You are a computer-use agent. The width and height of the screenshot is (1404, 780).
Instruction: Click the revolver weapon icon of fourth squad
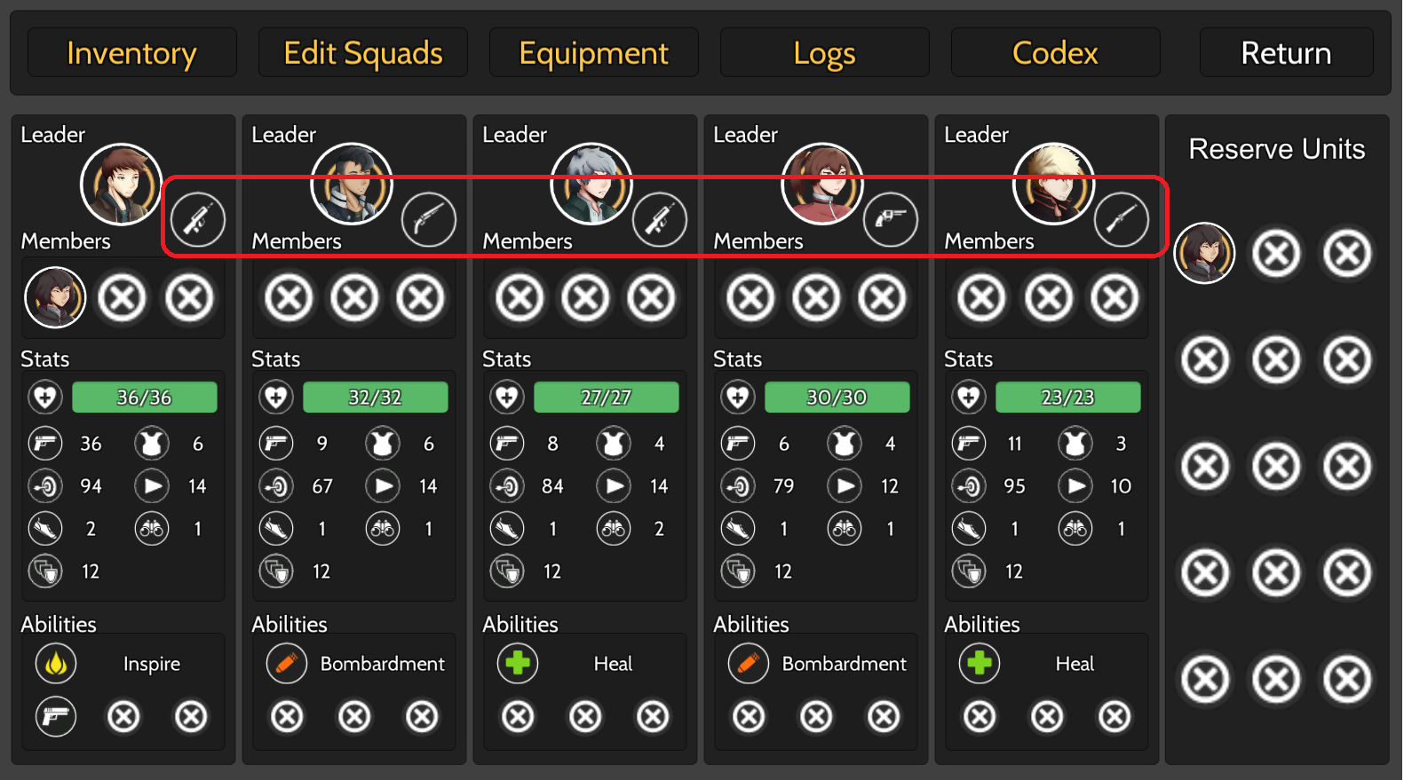890,219
